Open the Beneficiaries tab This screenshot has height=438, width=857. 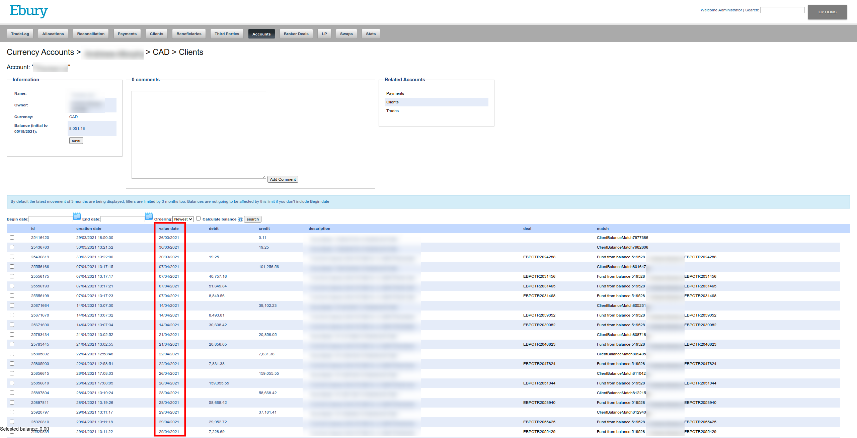point(189,34)
